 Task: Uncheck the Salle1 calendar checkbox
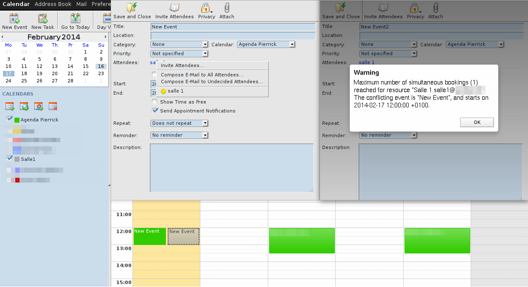pyautogui.click(x=10, y=158)
